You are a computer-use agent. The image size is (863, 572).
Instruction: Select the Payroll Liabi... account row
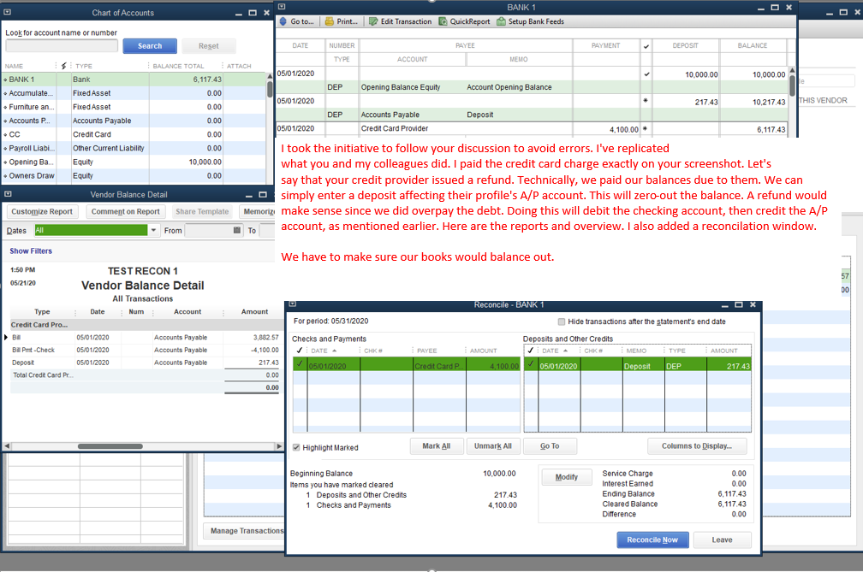coord(134,149)
